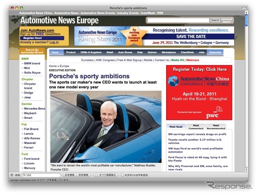
Task: Click the Home breadcrumb link
Action: pos(53,66)
